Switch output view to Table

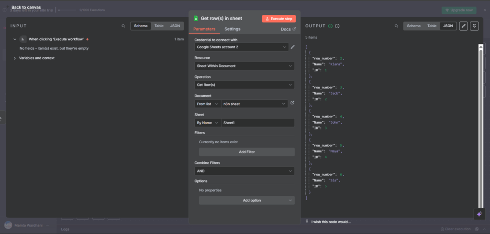432,26
